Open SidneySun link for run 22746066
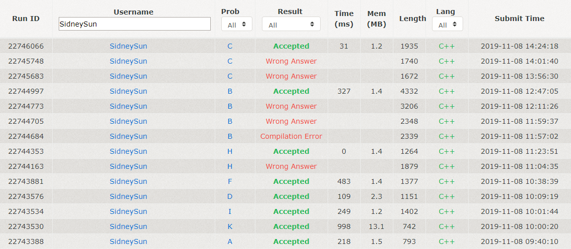The width and height of the screenshot is (571, 249). click(128, 46)
